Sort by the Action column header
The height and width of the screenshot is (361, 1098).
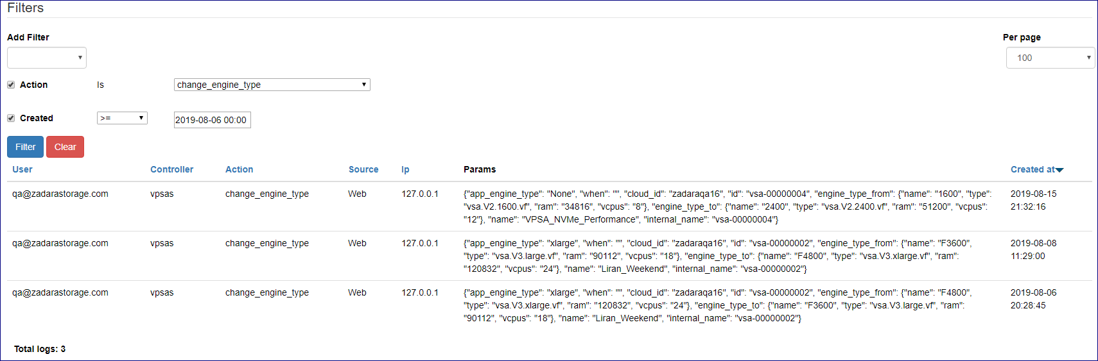coord(239,169)
